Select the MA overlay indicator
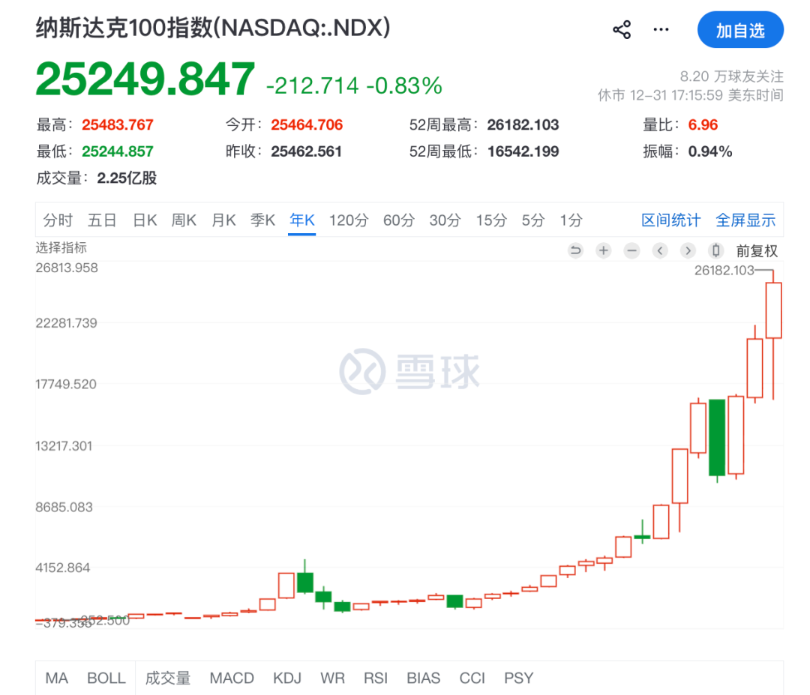The height and width of the screenshot is (695, 810). pos(57,678)
